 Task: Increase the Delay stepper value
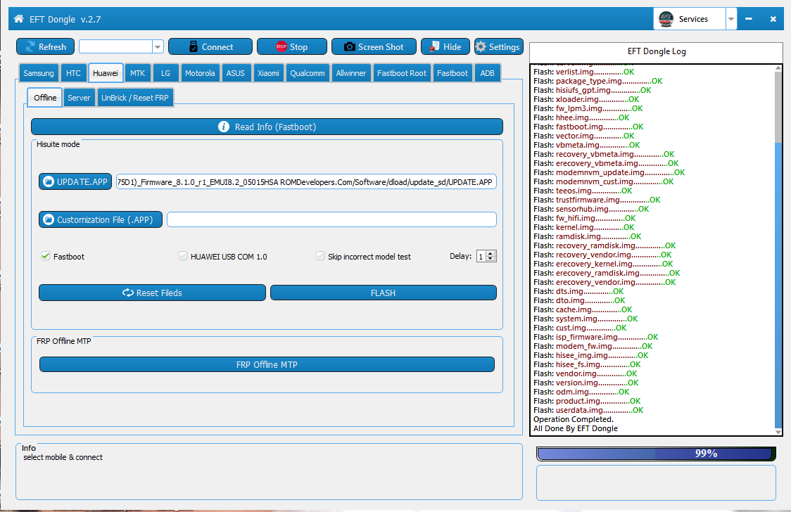[x=491, y=253]
